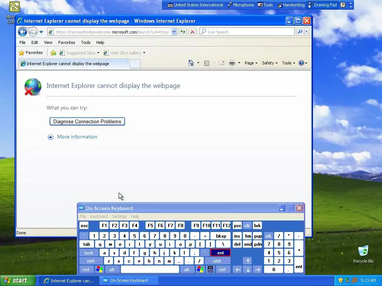Toggle the left alt key
This screenshot has width=382, height=286.
tap(112, 270)
